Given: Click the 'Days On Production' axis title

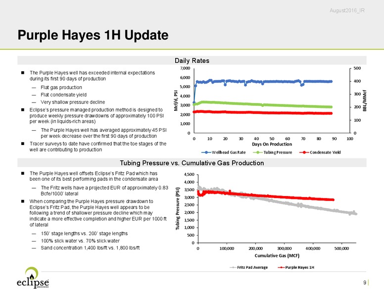Looking at the screenshot, I should coord(272,144).
